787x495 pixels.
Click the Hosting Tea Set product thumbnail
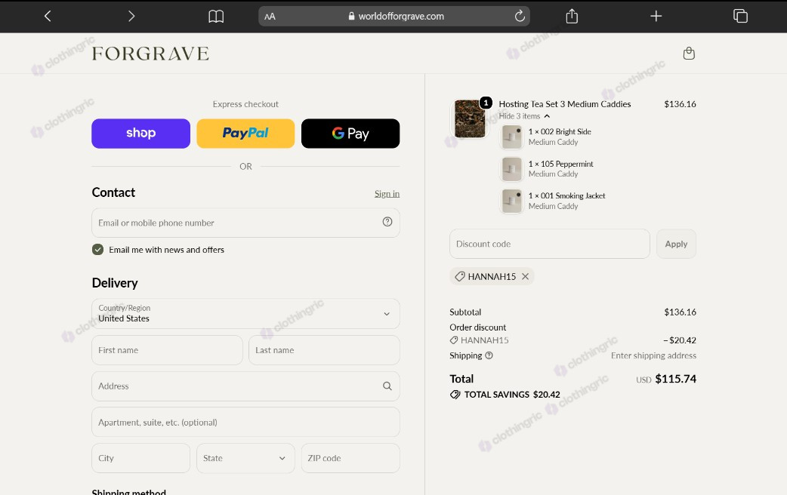470,118
